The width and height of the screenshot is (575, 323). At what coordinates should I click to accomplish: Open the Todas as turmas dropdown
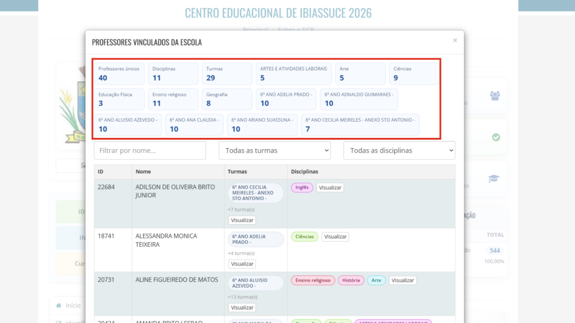coord(275,150)
